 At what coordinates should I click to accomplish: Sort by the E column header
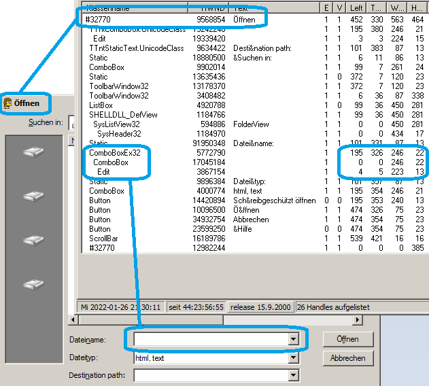(326, 8)
